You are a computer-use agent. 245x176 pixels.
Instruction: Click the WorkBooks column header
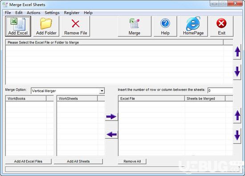tap(26, 98)
